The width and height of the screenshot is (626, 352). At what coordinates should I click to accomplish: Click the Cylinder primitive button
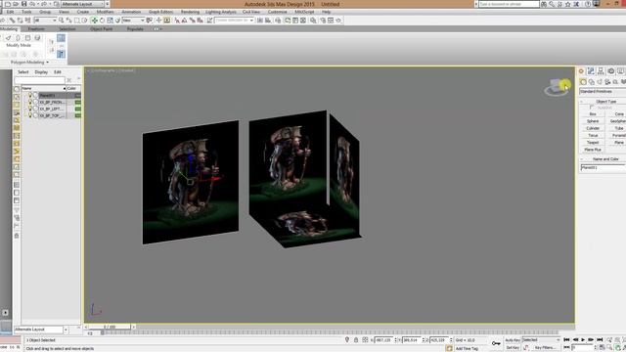(x=593, y=128)
